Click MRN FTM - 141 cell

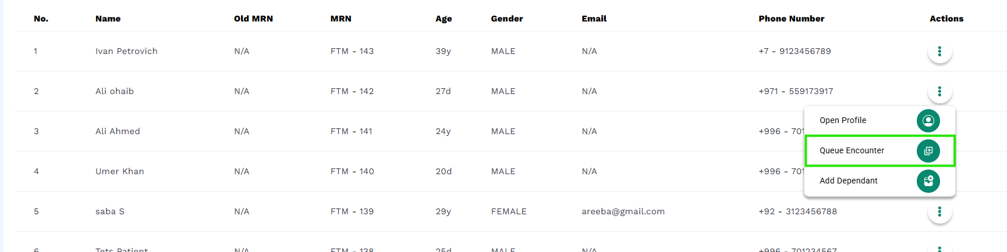point(351,131)
